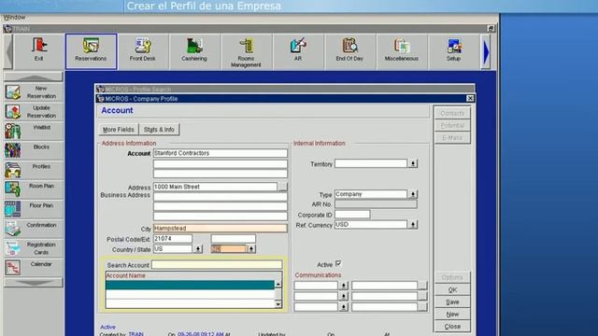The width and height of the screenshot is (598, 336).
Task: Open the State dropdown arrow
Action: tap(251, 249)
